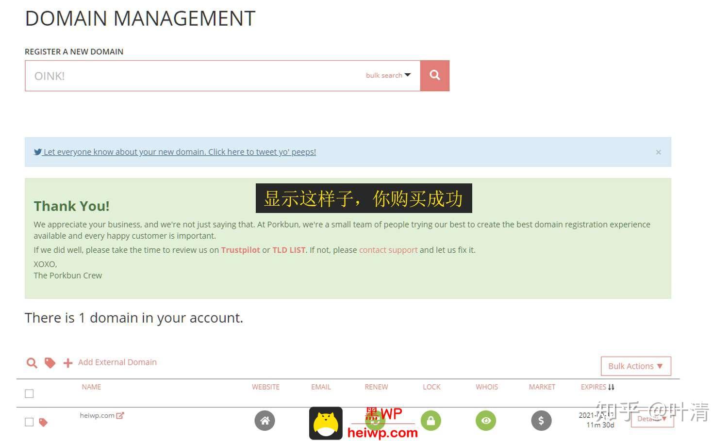Click the WEBSITE column header
Image resolution: width=728 pixels, height=441 pixels.
click(x=265, y=387)
